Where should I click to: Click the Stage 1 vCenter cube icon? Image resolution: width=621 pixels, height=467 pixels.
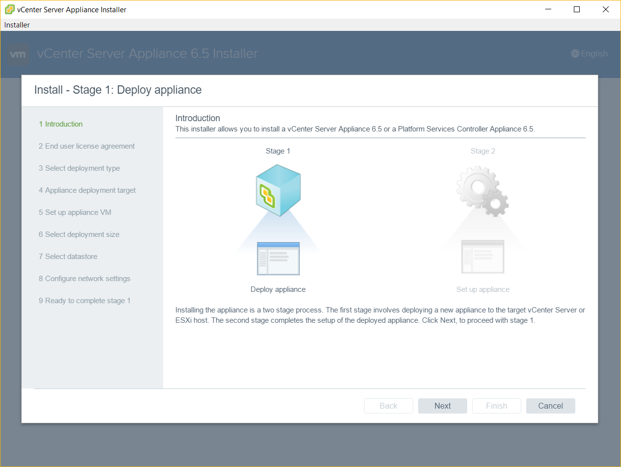278,190
